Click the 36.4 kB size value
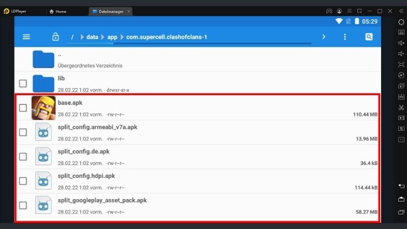 tap(369, 163)
